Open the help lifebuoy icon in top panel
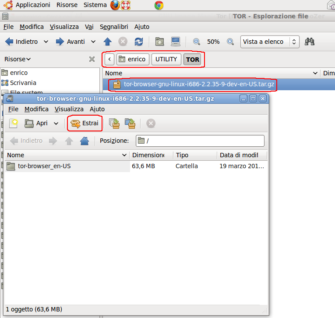 click(126, 5)
